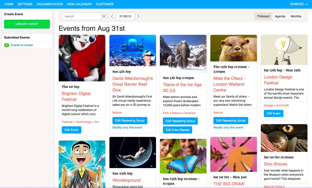Viewport: 312px width, 188px height.
Task: Switch to Pinboard view
Action: (263, 16)
